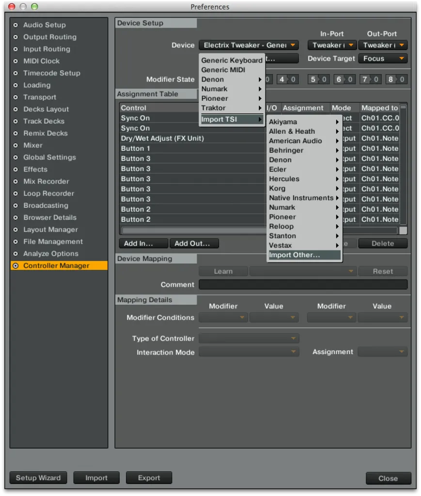The image size is (421, 496).
Task: Select the Loading preferences entry
Action: point(37,85)
